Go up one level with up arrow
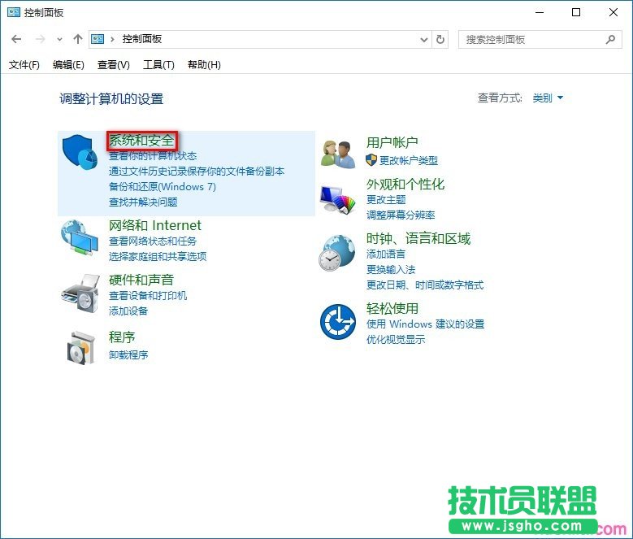The image size is (633, 539). [78, 39]
